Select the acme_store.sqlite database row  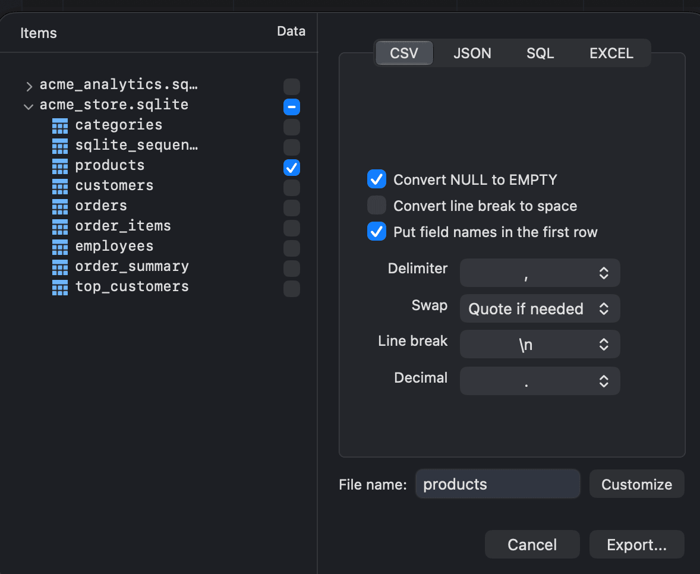coord(114,105)
